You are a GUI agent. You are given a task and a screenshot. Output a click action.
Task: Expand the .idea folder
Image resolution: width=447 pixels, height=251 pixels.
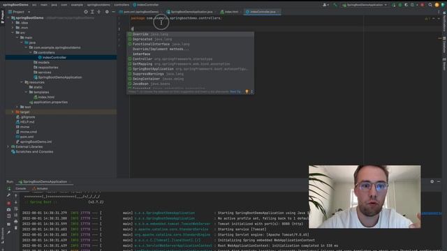point(13,23)
